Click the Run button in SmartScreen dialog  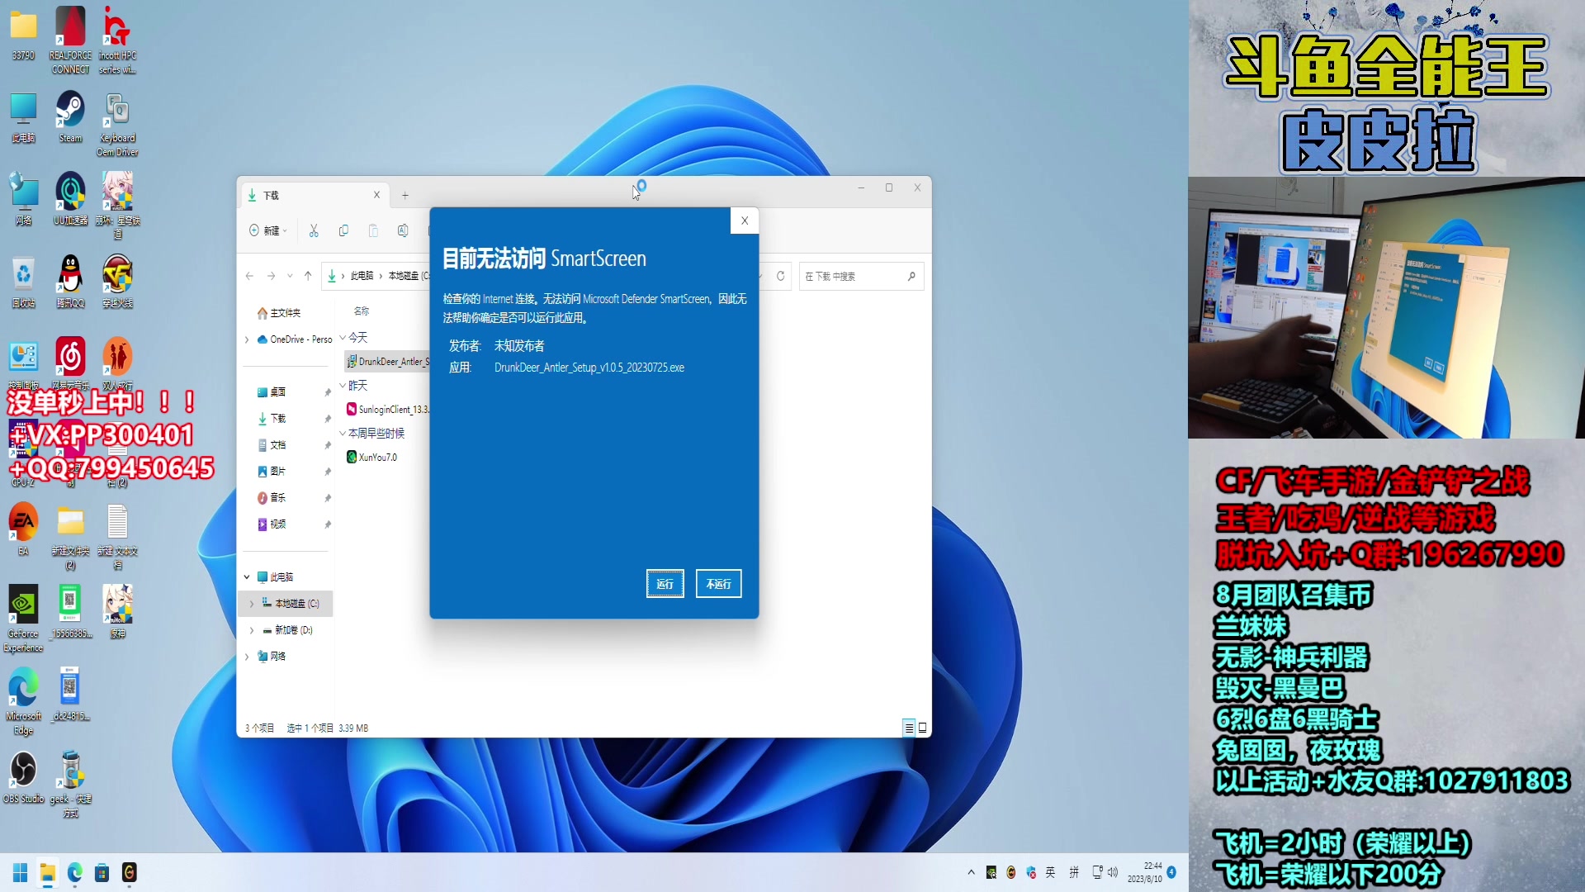[x=665, y=584]
